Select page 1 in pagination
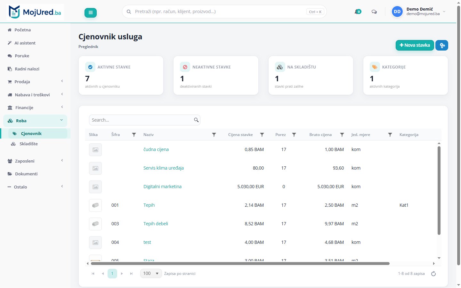 pyautogui.click(x=112, y=274)
